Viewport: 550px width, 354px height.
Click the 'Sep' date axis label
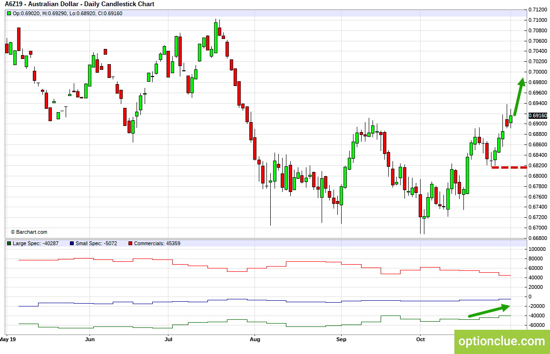341,339
